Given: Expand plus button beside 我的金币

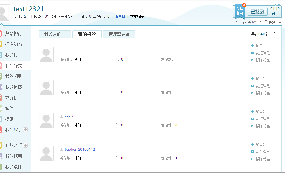Looking at the screenshot, I should [25, 145].
